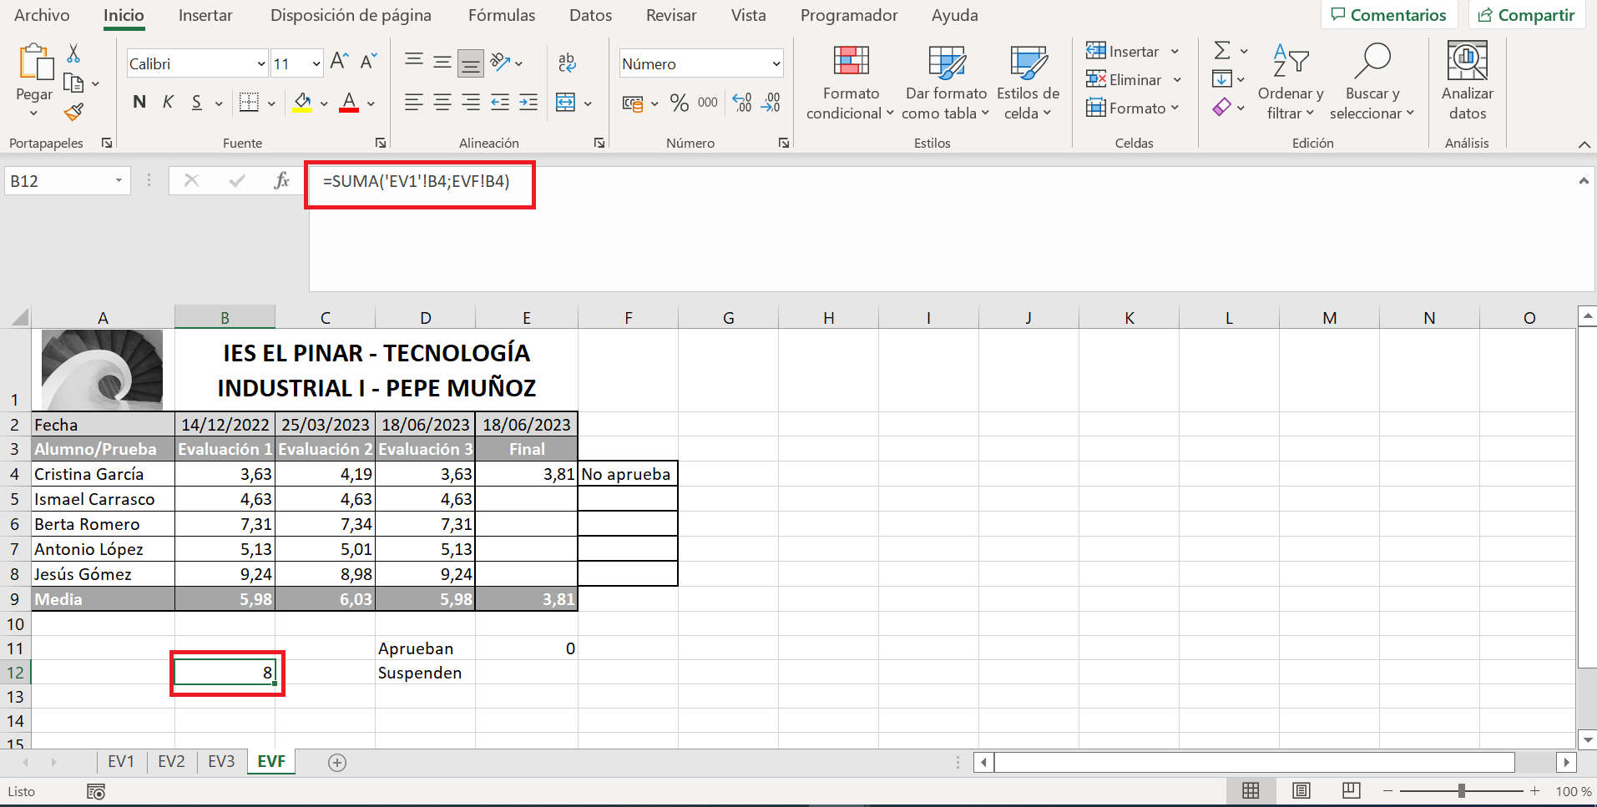
Task: Click the wrap text icon
Action: 567,62
